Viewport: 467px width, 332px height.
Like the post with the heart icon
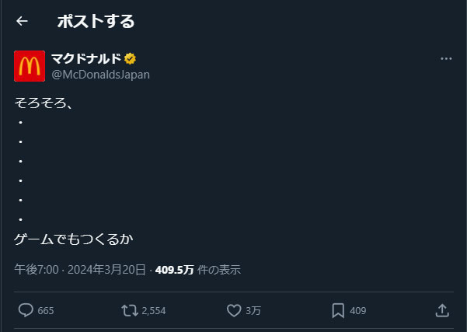(234, 310)
